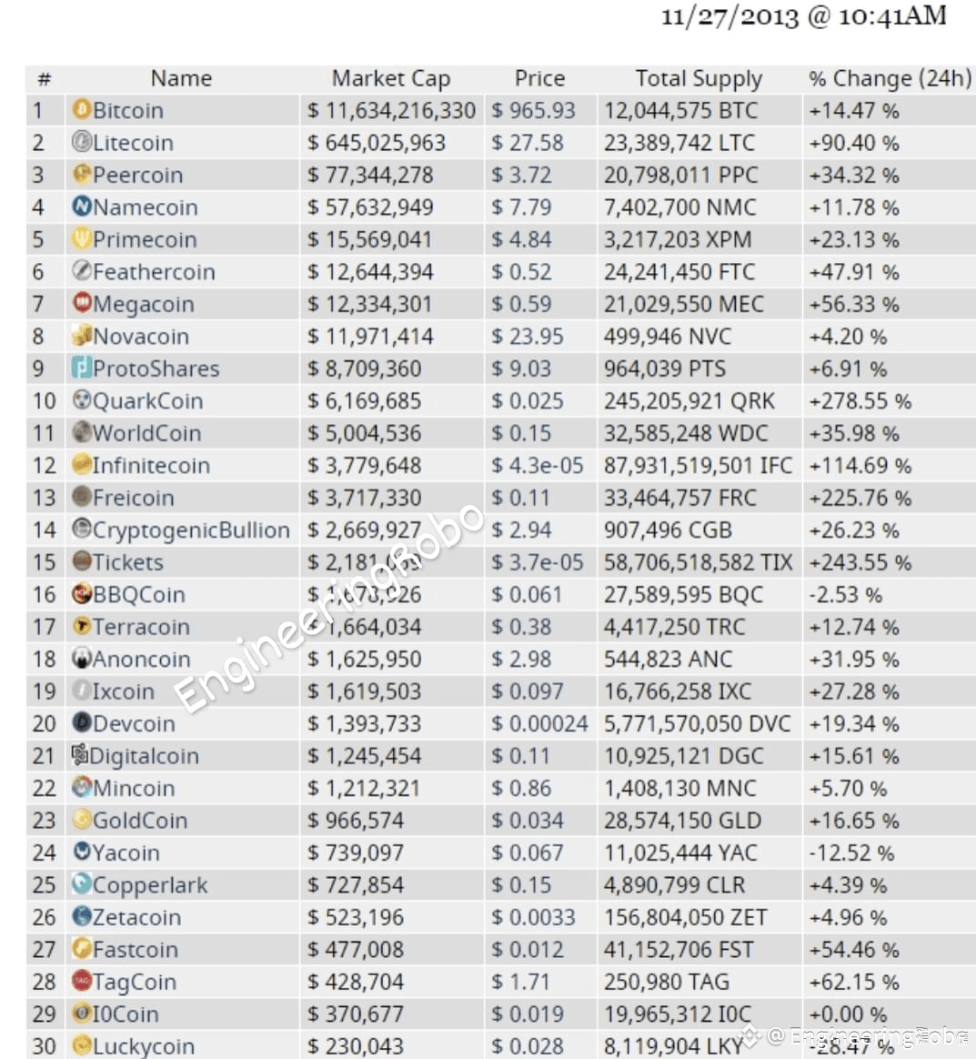The width and height of the screenshot is (976, 1059).
Task: Open the QuarkCoin name link
Action: [147, 401]
